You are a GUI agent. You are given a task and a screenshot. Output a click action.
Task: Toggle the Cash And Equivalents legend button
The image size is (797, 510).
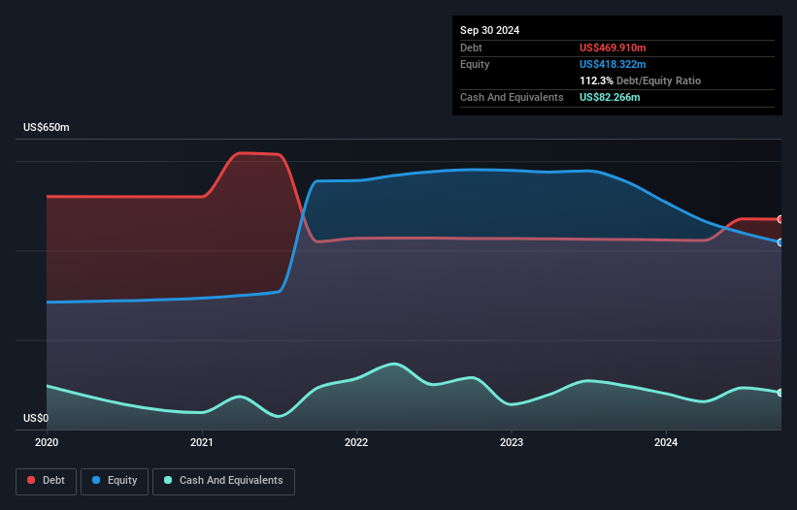[223, 481]
